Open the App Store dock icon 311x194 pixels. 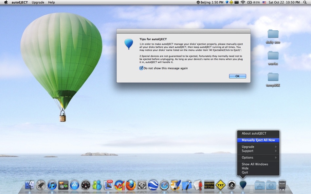coord(75,185)
